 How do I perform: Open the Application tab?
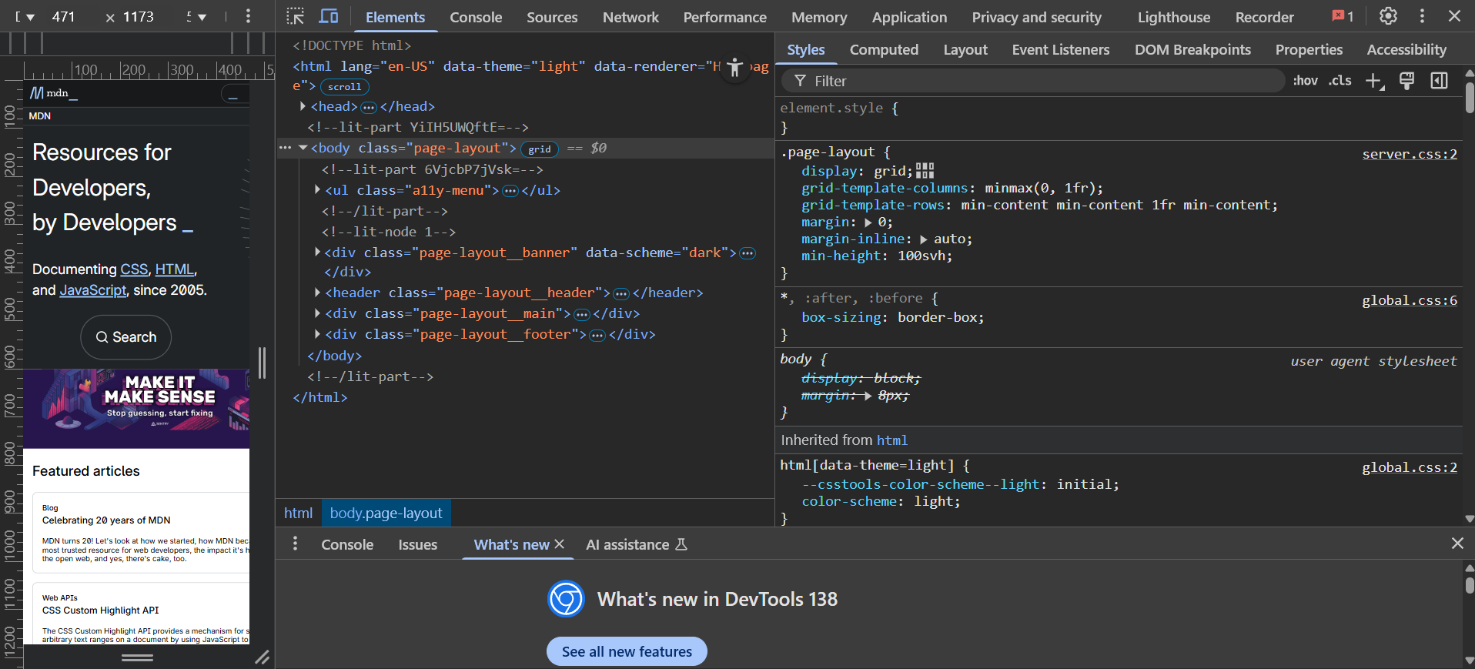pyautogui.click(x=909, y=17)
